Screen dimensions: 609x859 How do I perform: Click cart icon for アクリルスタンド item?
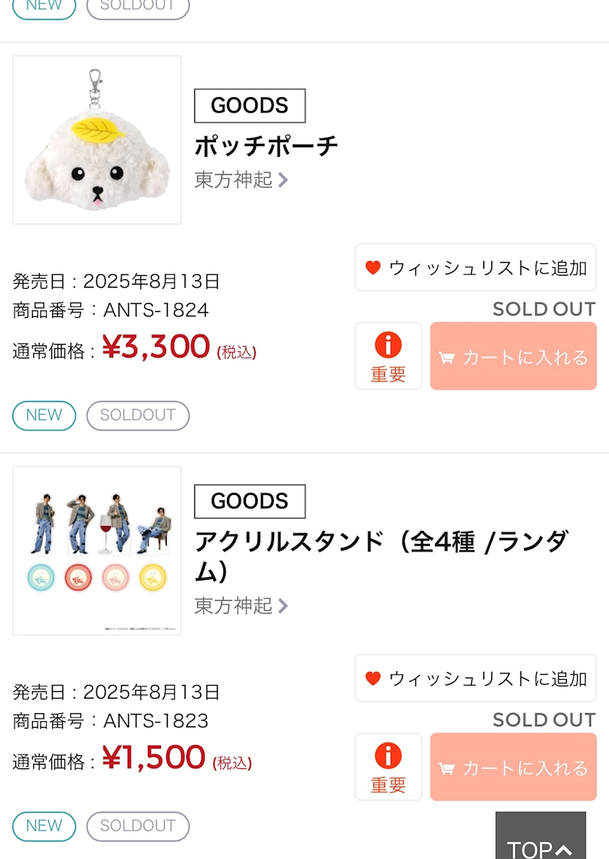(447, 768)
